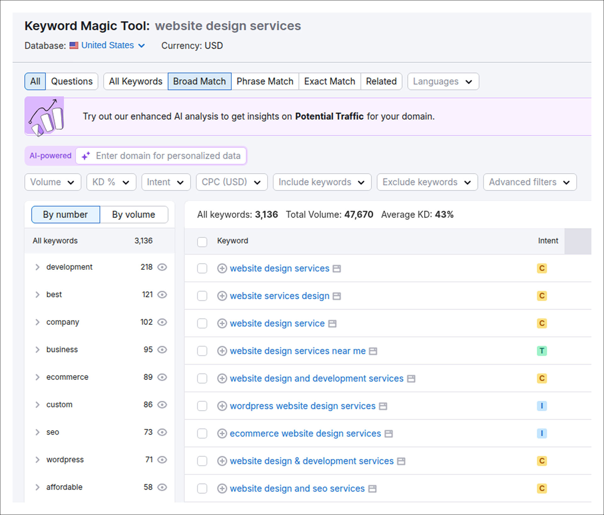
Task: Click plus icon beside 'website design services' keyword
Action: (x=222, y=269)
